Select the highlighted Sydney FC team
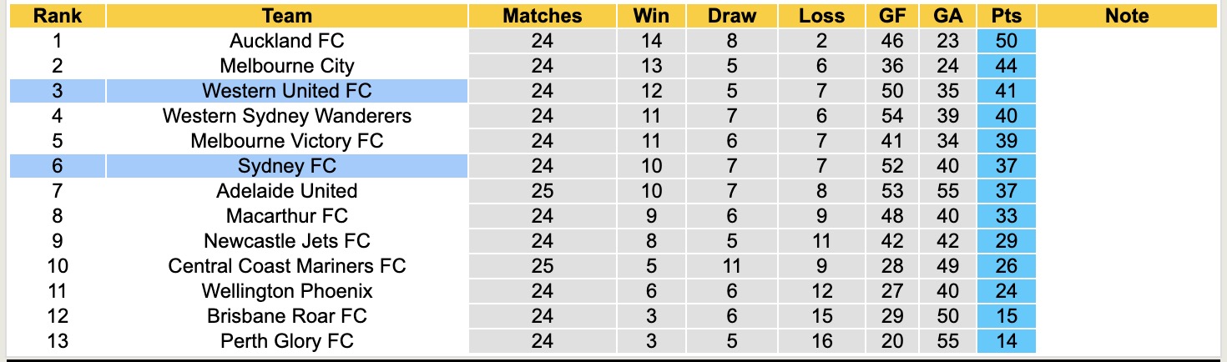 (286, 166)
